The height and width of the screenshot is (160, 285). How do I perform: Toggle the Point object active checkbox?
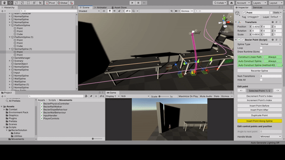point(244,12)
